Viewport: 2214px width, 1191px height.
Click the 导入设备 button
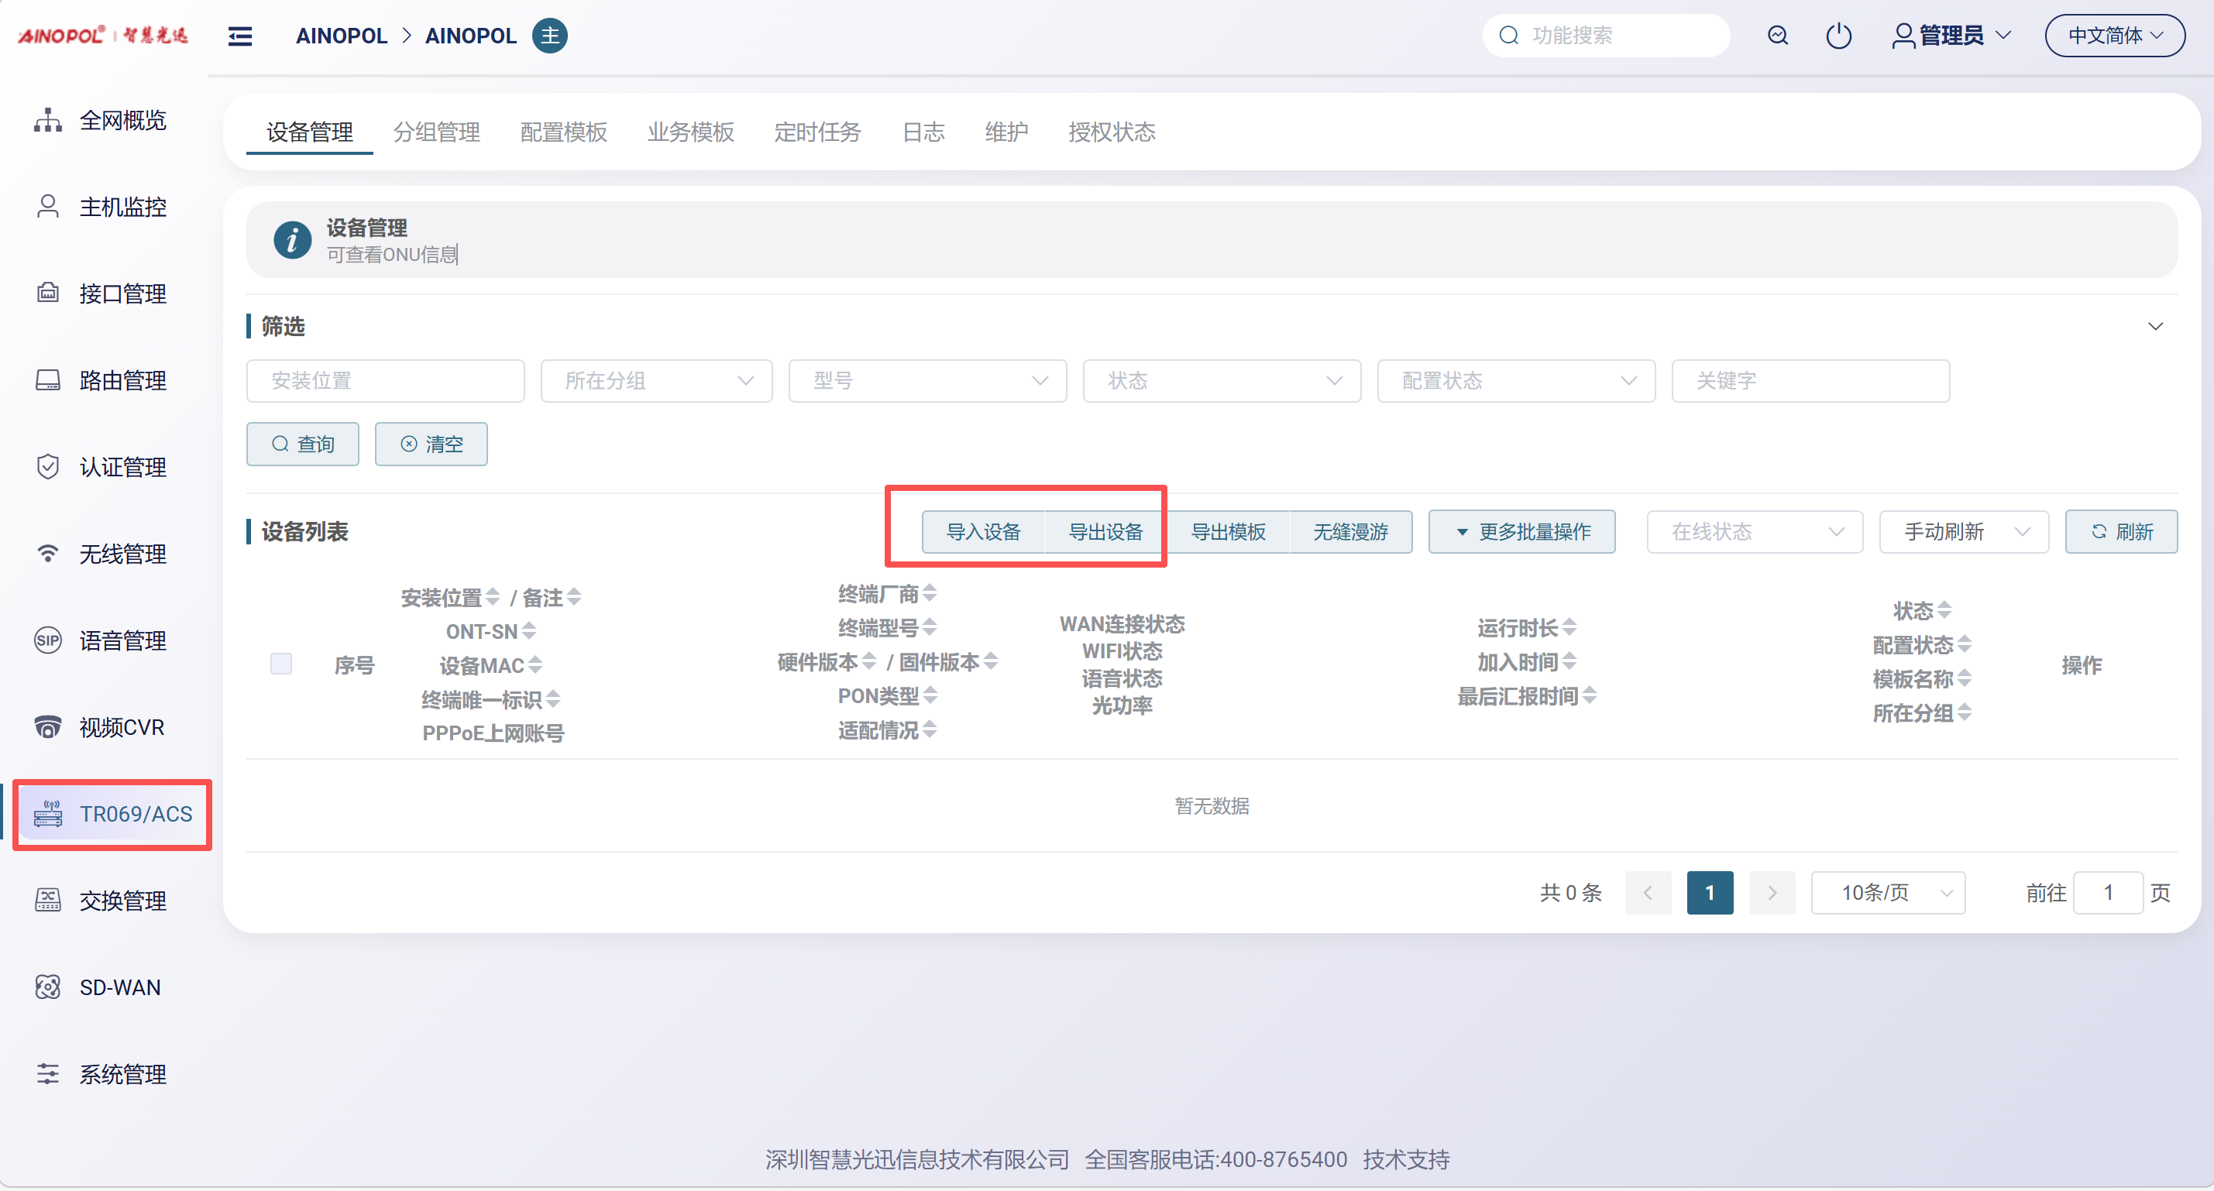coord(983,532)
